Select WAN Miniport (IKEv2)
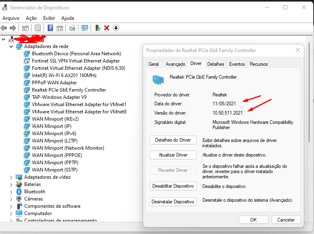 coord(55,119)
